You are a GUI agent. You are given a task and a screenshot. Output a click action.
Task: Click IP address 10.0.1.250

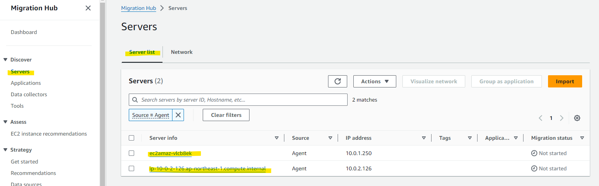(359, 153)
